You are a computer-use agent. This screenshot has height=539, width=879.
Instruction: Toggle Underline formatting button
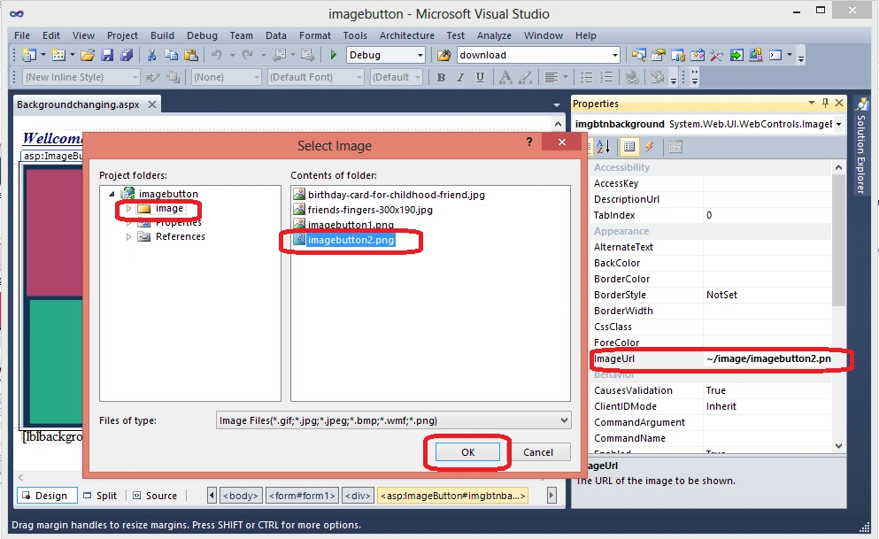click(x=480, y=77)
